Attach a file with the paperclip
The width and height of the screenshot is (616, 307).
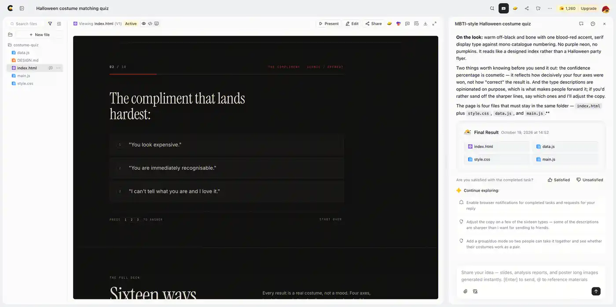(466, 291)
